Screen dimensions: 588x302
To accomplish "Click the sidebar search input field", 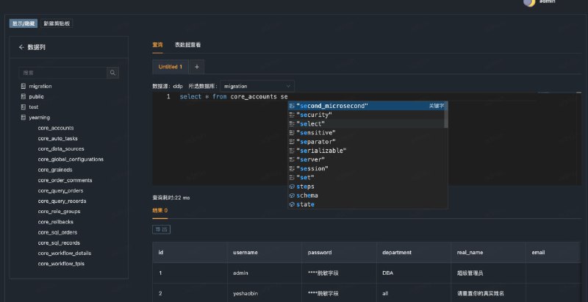I will 62,73.
